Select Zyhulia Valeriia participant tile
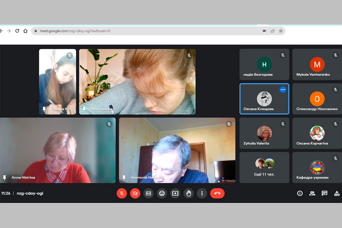The image size is (342, 228). coord(264,133)
